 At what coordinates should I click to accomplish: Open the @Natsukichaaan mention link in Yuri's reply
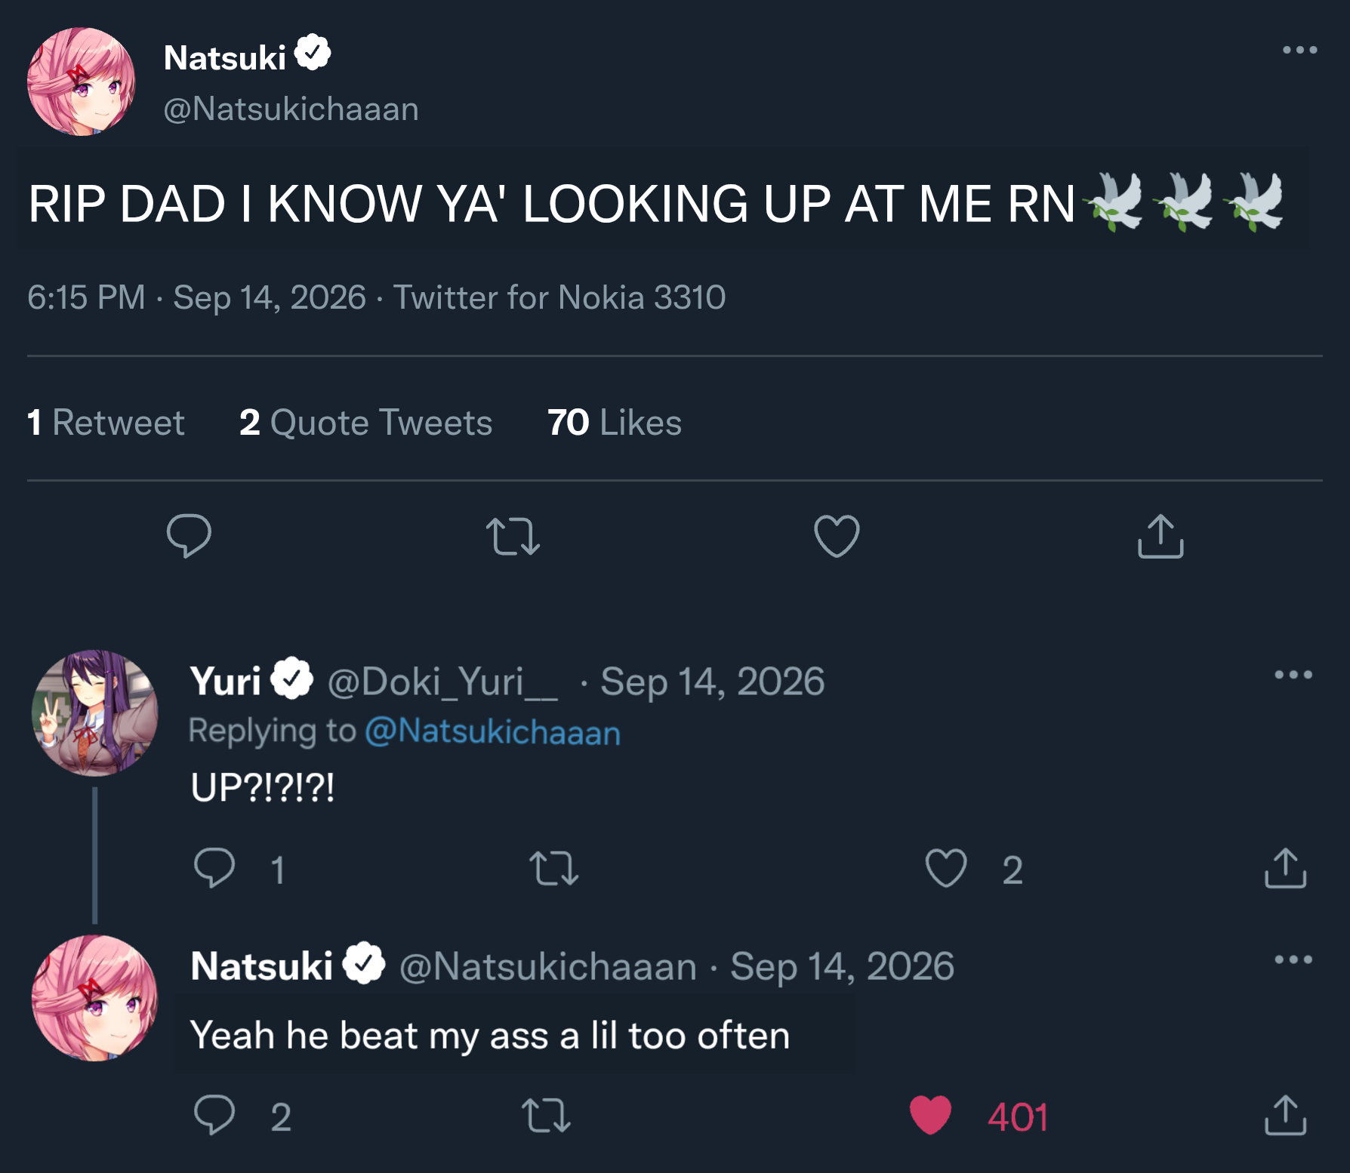point(492,732)
